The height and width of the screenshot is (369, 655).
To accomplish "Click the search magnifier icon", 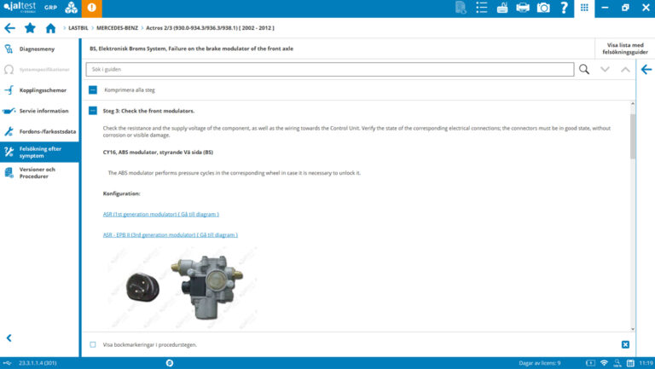I will pyautogui.click(x=584, y=69).
